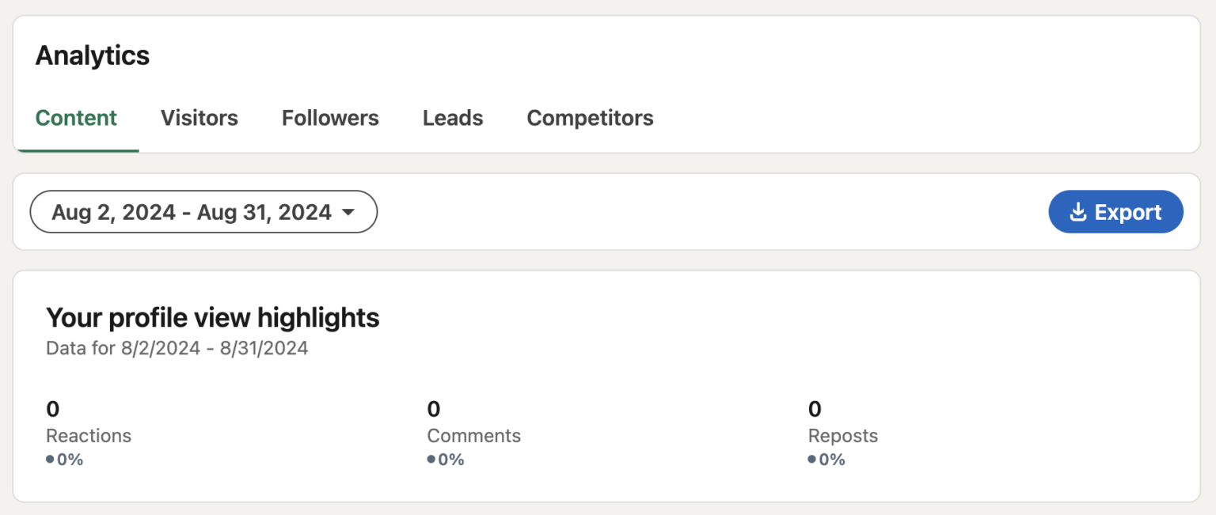Click the blue dot beside Reposts percentage
Image resolution: width=1216 pixels, height=515 pixels.
811,459
